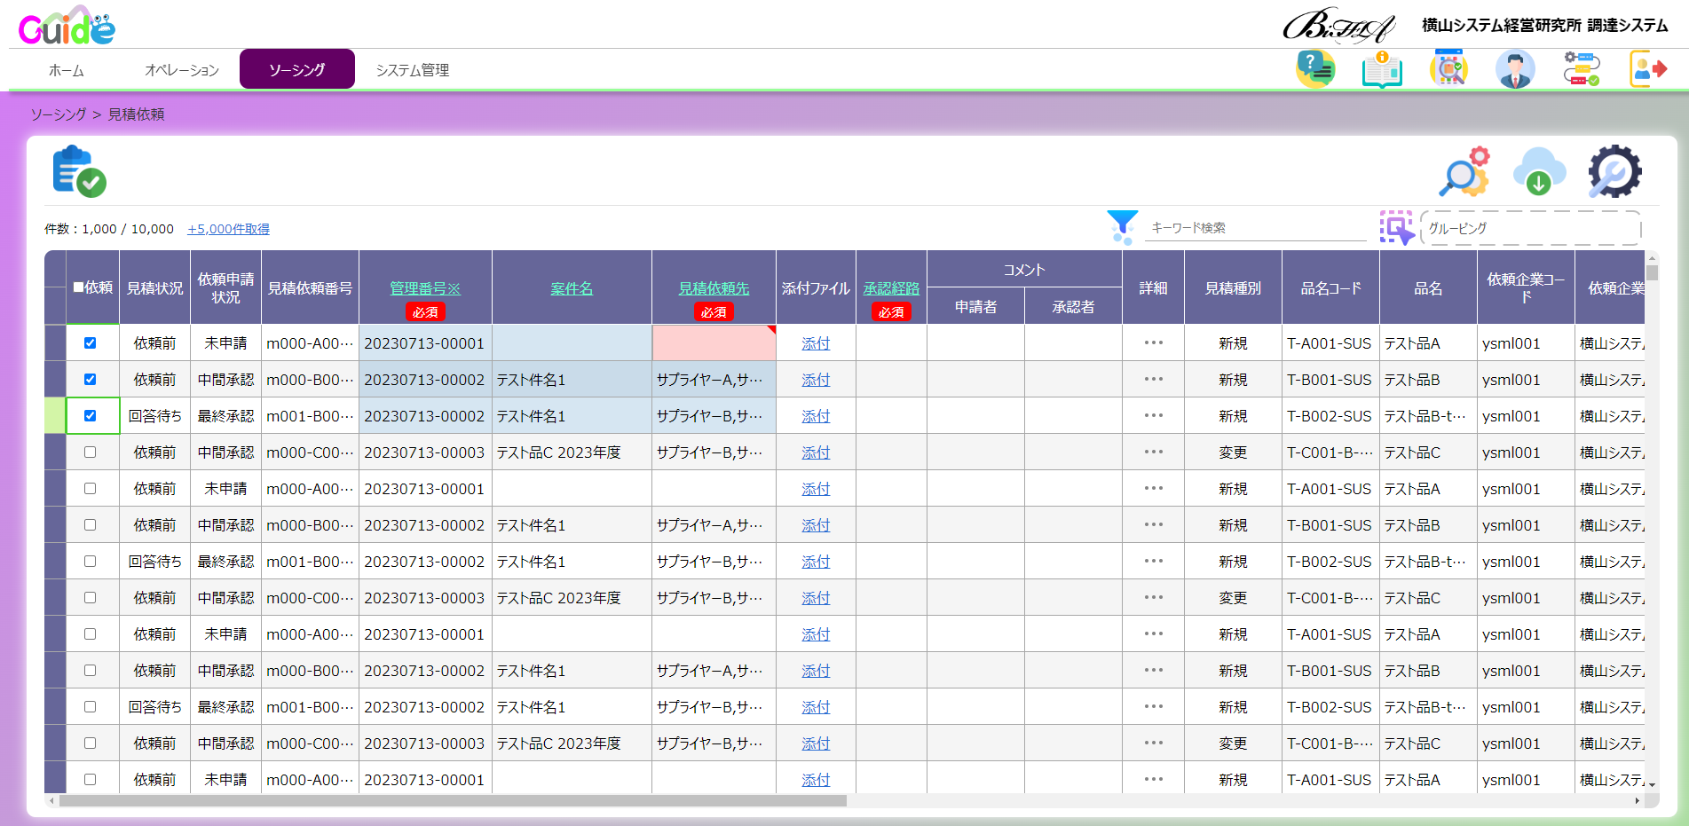1689x826 pixels.
Task: Click the ソーシング breadcrumb
Action: (59, 114)
